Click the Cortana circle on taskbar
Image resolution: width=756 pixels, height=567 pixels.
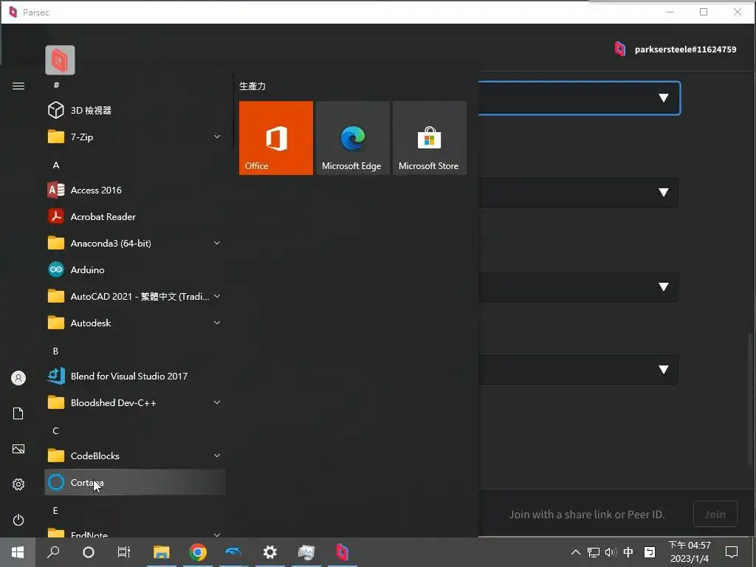[x=89, y=552]
